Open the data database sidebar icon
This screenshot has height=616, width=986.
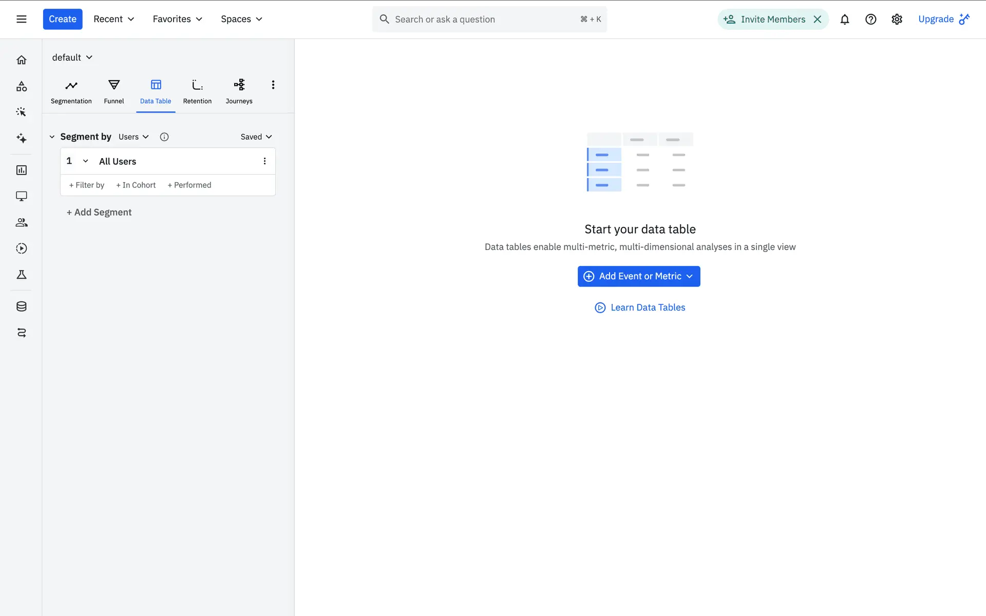point(22,306)
